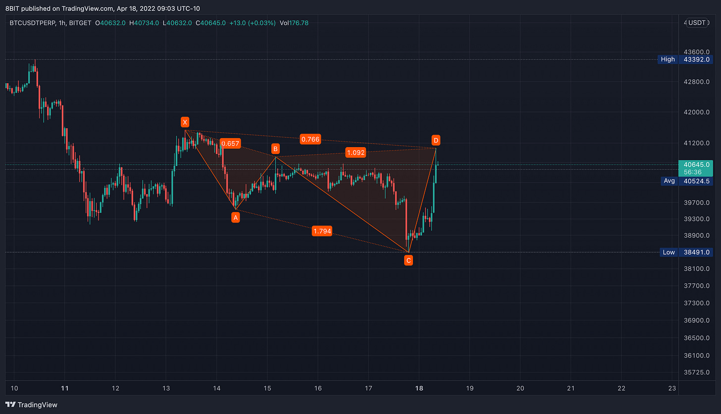Click date 17 on time axis
This screenshot has width=721, height=414.
(x=368, y=388)
